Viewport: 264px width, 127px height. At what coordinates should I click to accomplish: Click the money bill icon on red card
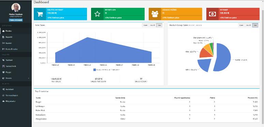pyautogui.click(x=212, y=14)
